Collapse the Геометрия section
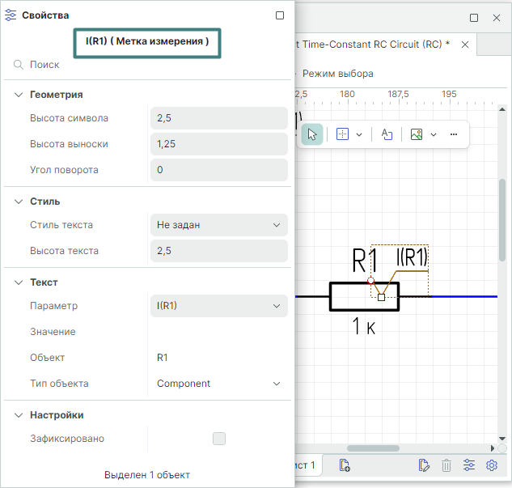Image resolution: width=512 pixels, height=488 pixels. [18, 95]
